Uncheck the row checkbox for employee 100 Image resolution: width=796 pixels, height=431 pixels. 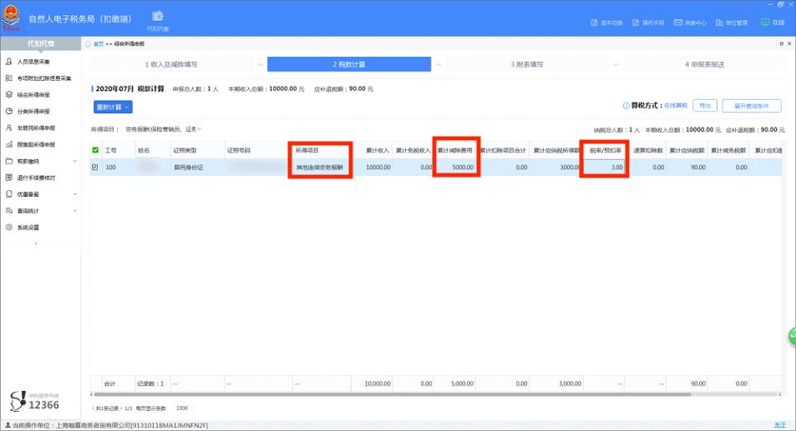[x=95, y=168]
